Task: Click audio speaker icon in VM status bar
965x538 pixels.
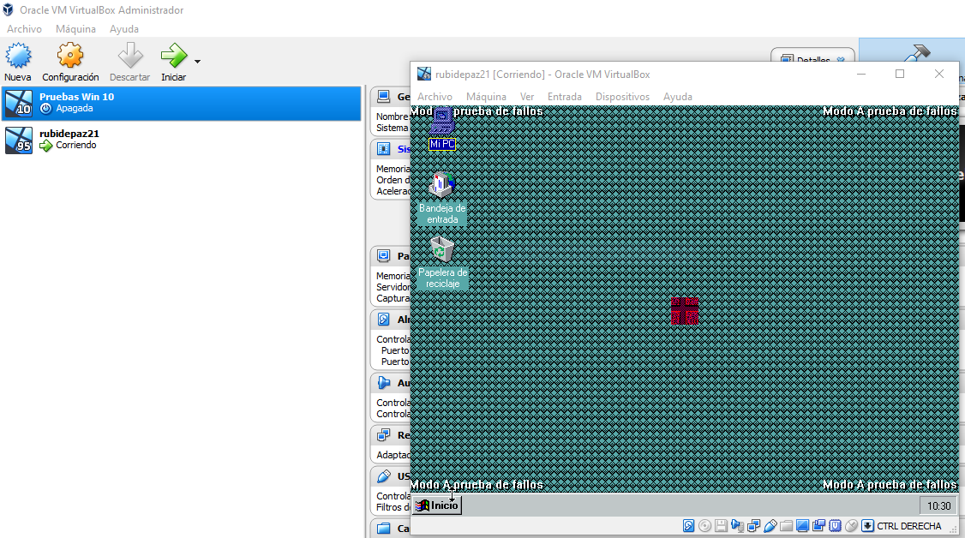Action: pos(737,526)
